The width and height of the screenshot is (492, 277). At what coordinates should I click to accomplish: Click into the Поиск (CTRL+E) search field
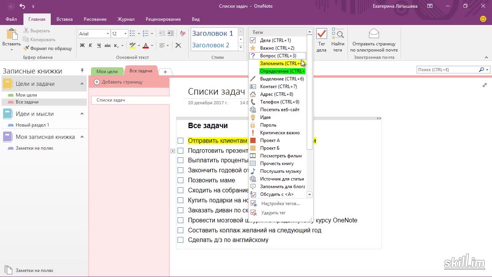[447, 70]
